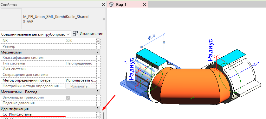Image resolution: width=266 pixels, height=119 pixels.
Task: Select the Метод определения потерь parameter label
Action: pyautogui.click(x=26, y=80)
